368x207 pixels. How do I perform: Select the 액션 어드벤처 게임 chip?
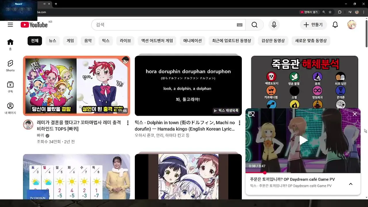click(157, 41)
